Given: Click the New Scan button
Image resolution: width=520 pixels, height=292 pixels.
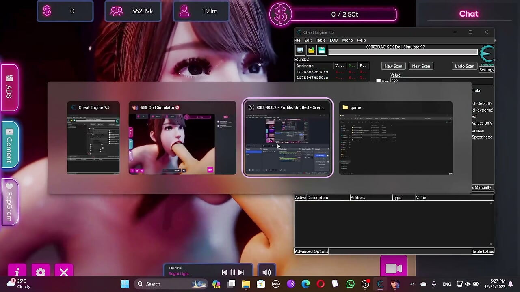Looking at the screenshot, I should [393, 66].
